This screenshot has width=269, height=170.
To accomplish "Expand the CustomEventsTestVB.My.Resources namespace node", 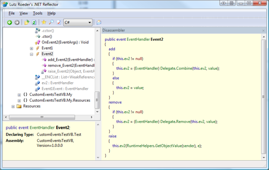I will tap(19, 101).
